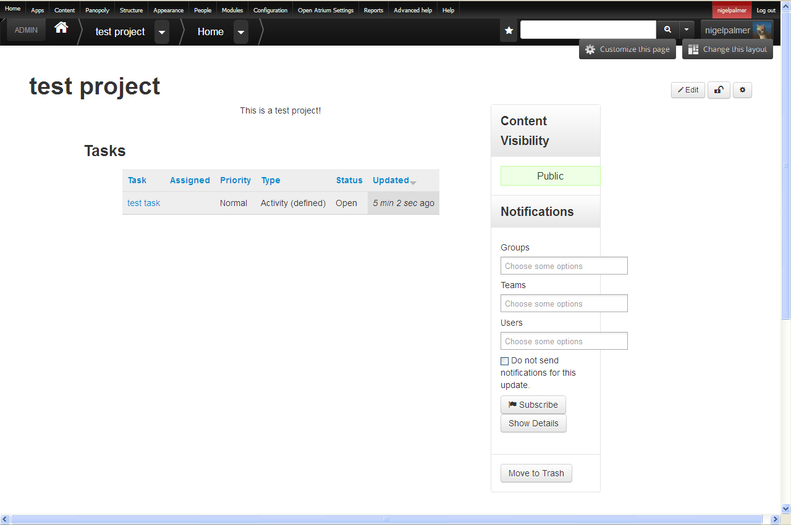Click the Change this layout button

coord(727,49)
